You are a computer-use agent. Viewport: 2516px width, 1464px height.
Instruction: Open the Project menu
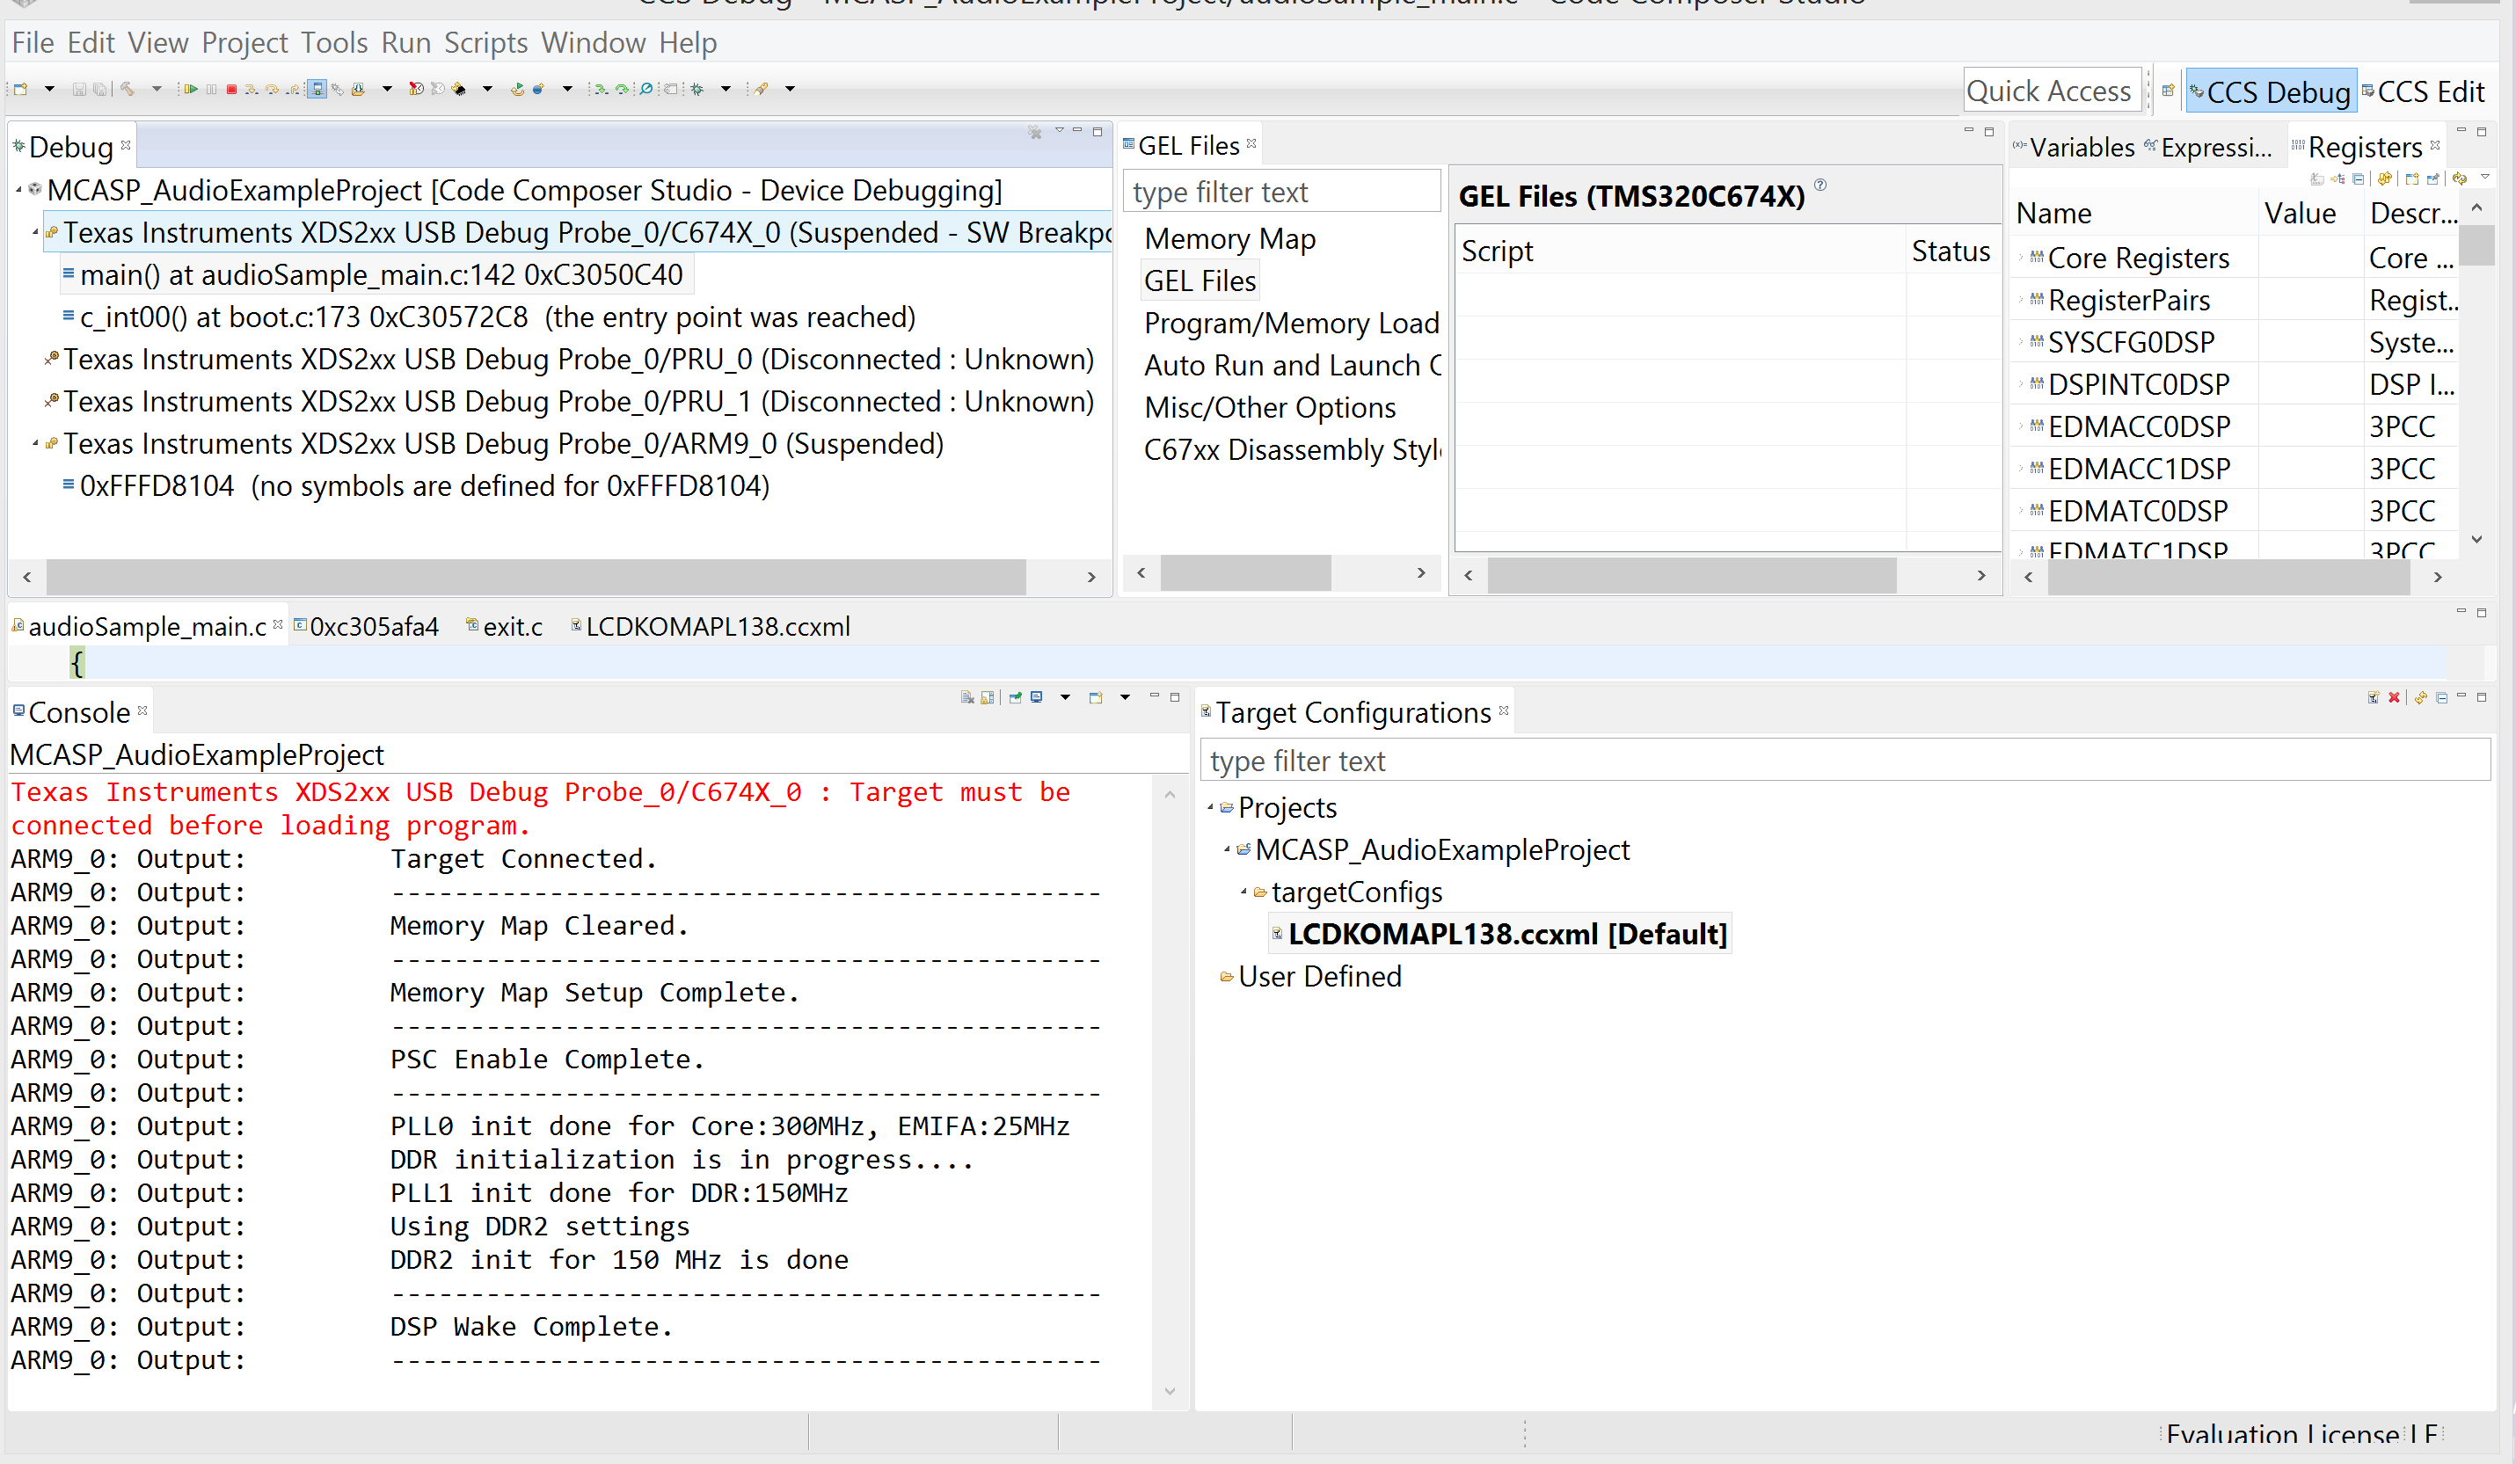pyautogui.click(x=244, y=43)
